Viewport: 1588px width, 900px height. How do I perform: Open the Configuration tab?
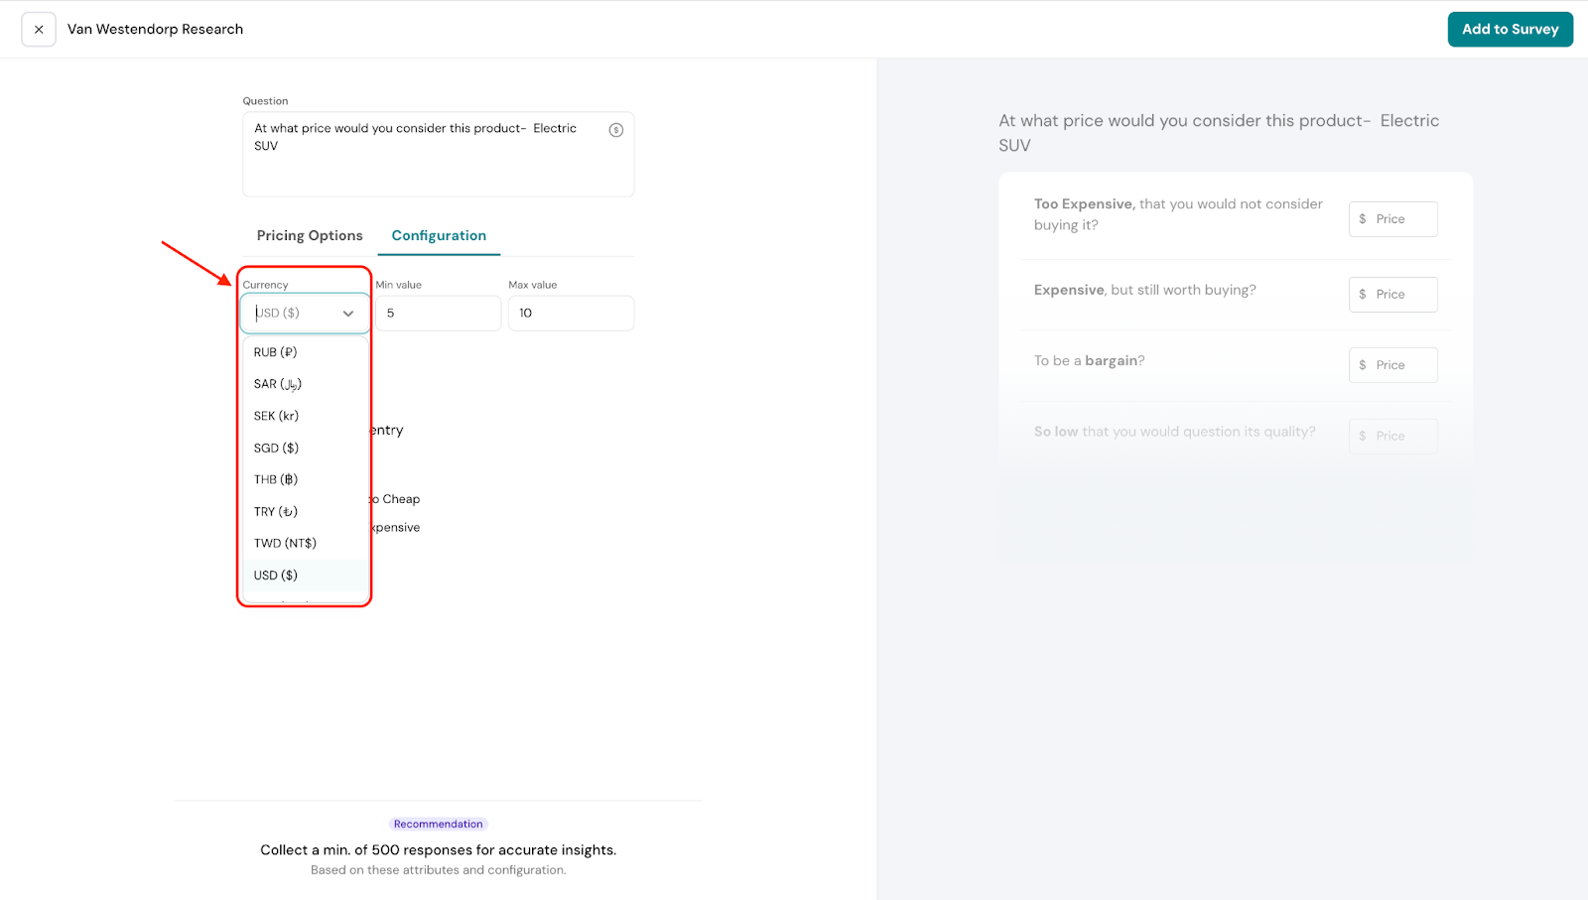(x=439, y=236)
